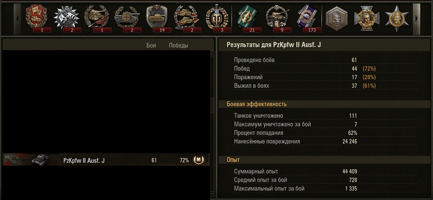Go back in medals strip with left arrow
433x200 pixels.
coord(18,18)
